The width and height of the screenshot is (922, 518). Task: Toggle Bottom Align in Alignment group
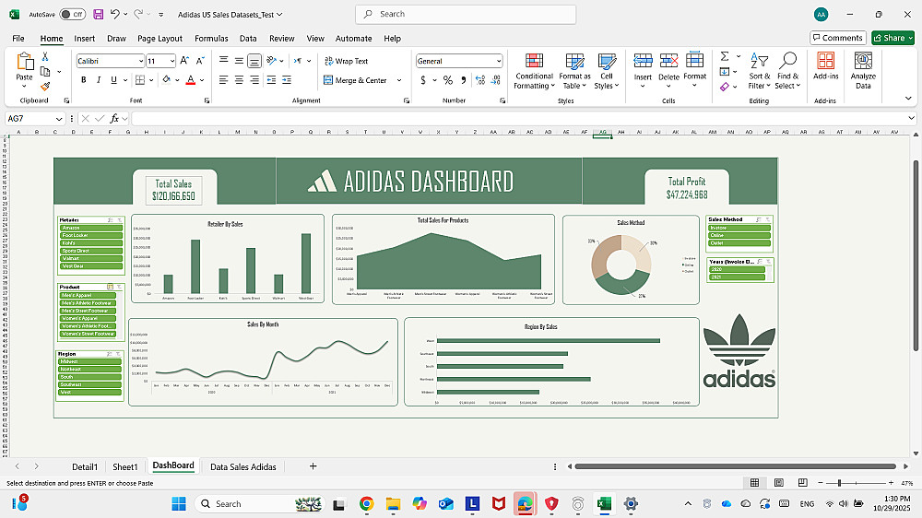[x=254, y=61]
